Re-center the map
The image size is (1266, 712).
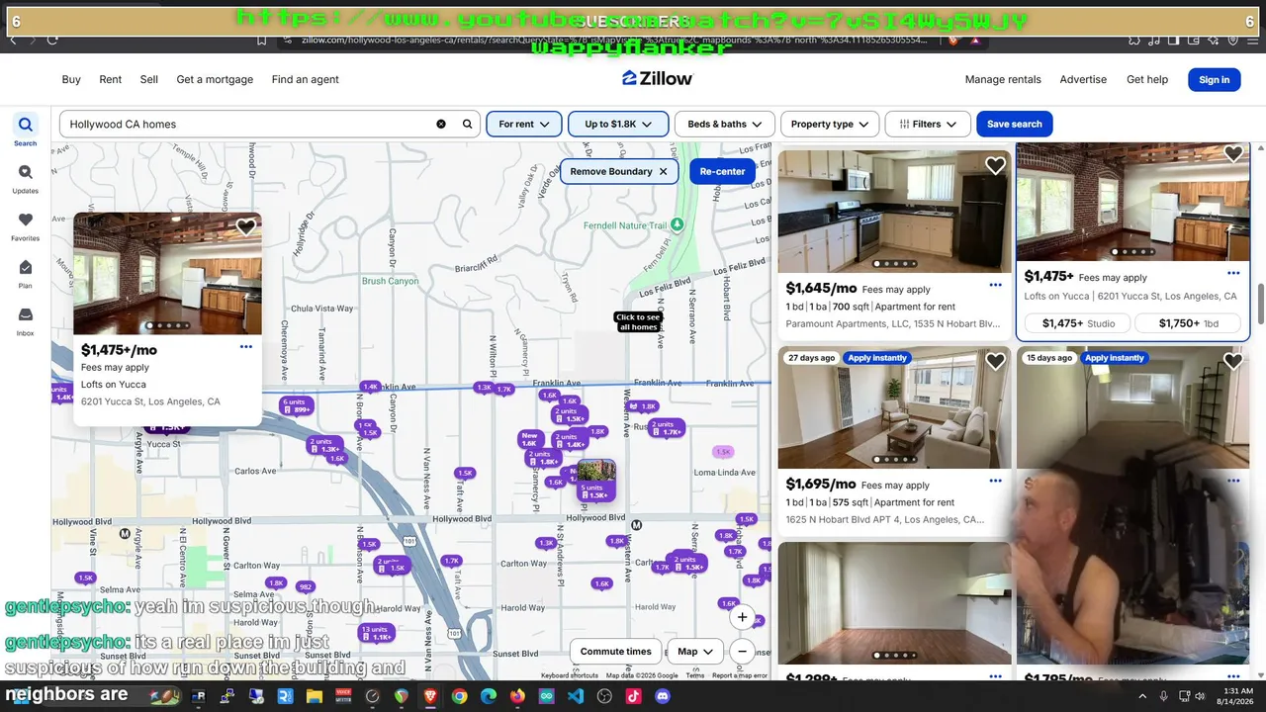pos(722,171)
